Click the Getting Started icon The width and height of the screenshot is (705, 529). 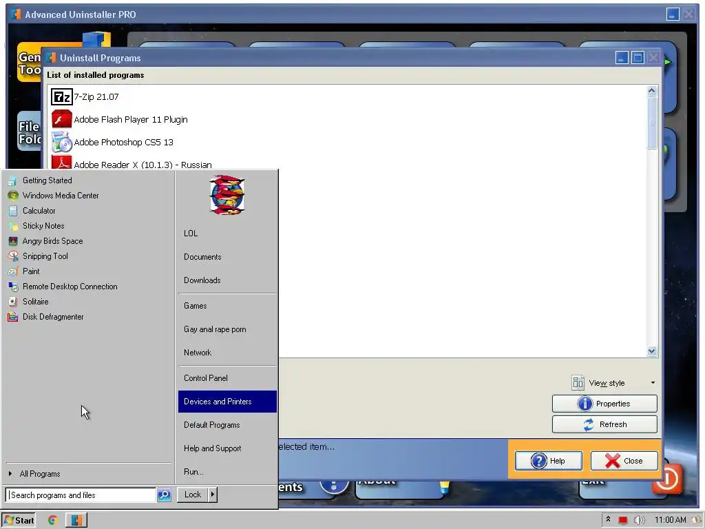[x=12, y=181]
